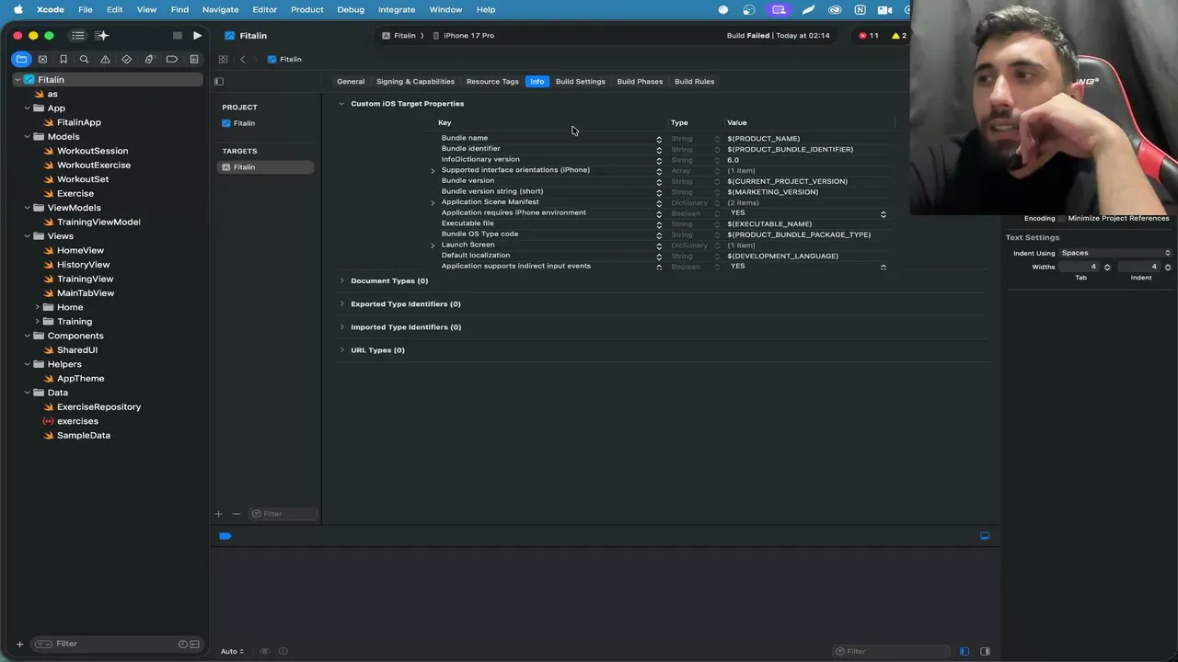Open the Issue navigator warning icon
1178x662 pixels.
(105, 60)
